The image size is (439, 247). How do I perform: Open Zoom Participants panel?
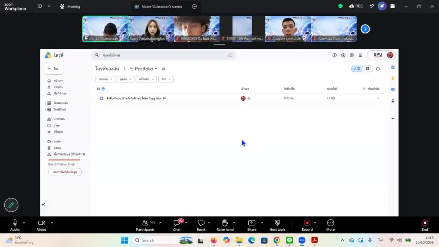(x=145, y=225)
